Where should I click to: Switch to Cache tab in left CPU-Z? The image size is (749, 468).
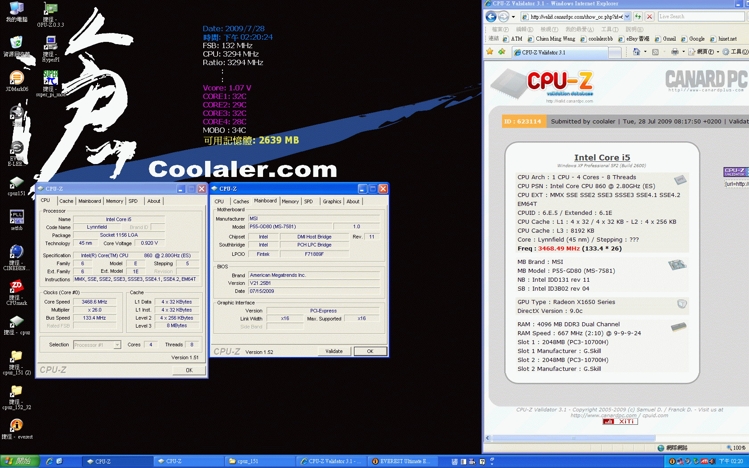[x=66, y=201]
